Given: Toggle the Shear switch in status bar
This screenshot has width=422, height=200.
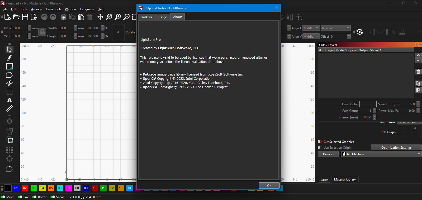Looking at the screenshot, I should [x=53, y=197].
